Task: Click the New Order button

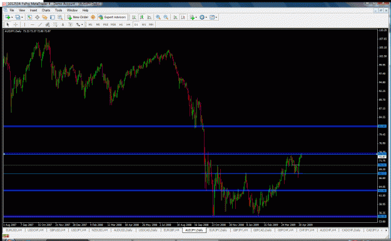Action: 78,18
